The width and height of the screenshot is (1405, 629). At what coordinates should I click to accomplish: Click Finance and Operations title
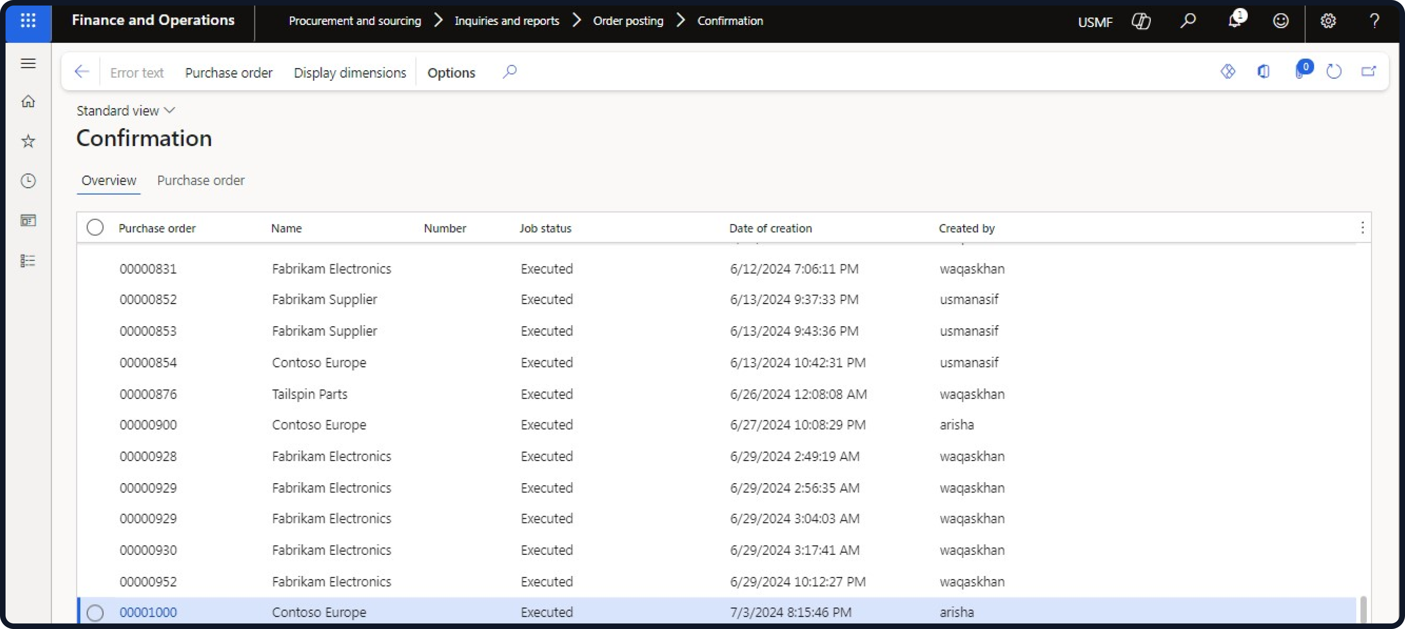click(153, 20)
